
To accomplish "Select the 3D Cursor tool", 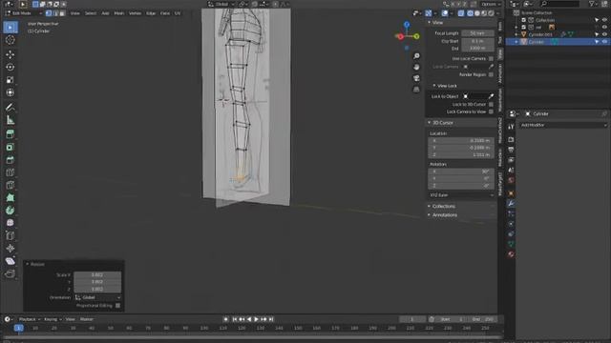I will pos(11,40).
